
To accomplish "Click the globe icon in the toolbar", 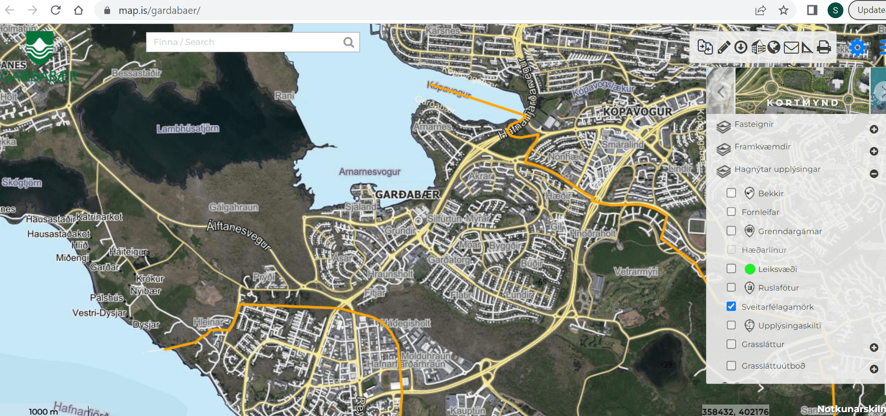I will click(x=774, y=47).
